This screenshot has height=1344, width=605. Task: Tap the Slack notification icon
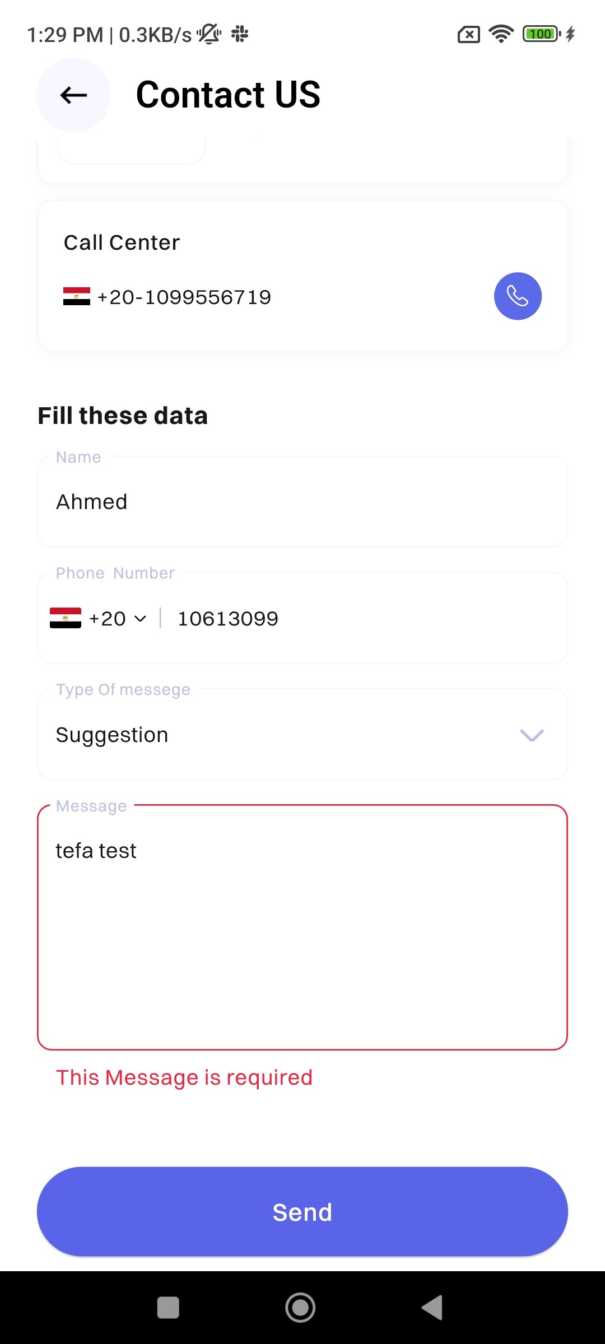click(240, 34)
